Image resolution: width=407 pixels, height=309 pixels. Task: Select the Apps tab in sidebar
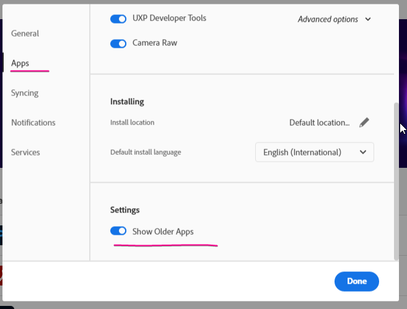pos(20,63)
